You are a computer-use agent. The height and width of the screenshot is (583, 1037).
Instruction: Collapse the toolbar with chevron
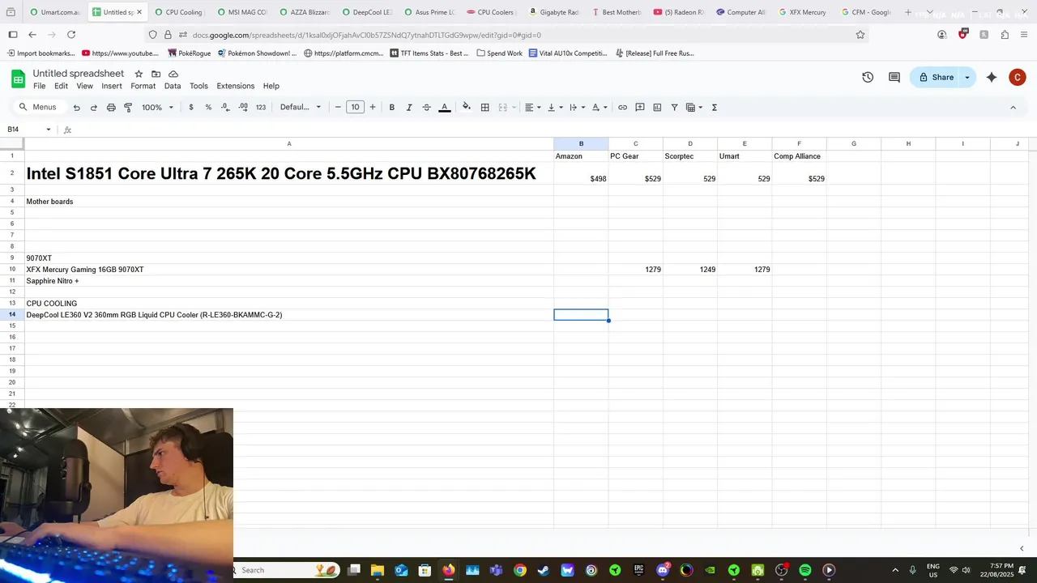tap(1013, 108)
